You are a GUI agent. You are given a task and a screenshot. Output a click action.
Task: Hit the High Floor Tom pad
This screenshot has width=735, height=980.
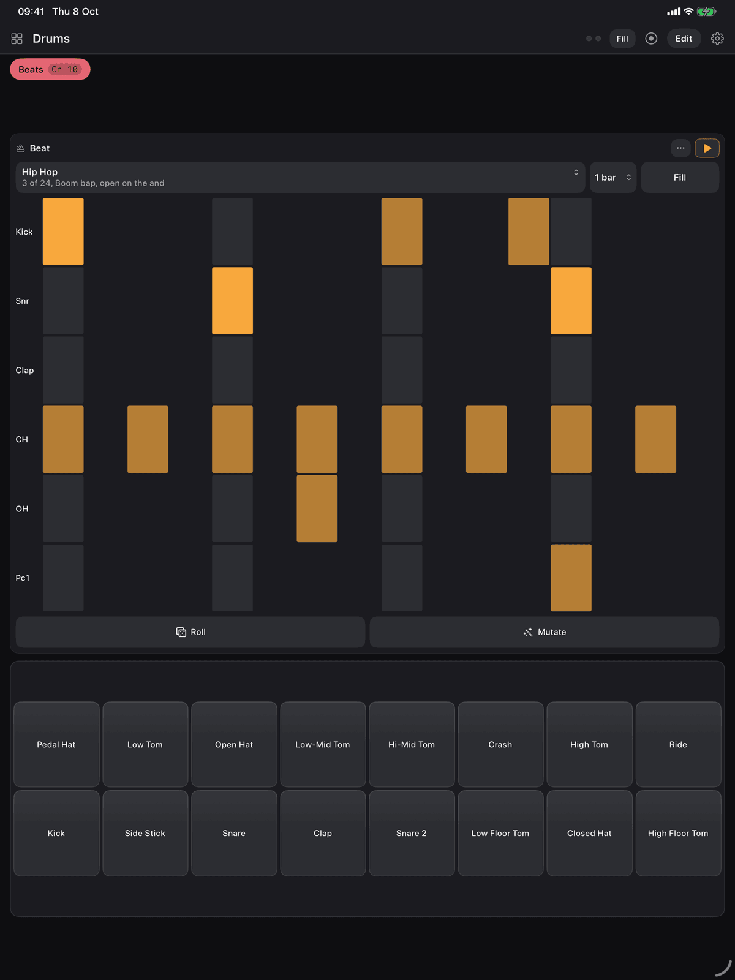(678, 833)
